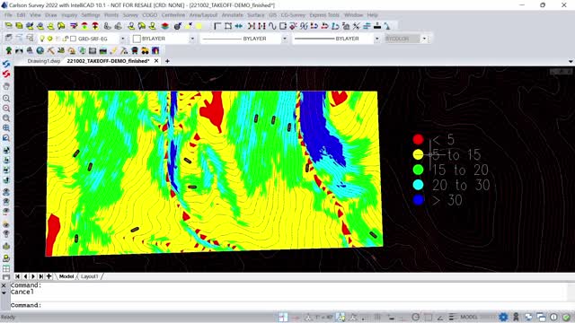Screen dimensions: 575x323
Task: Click the blue double-arrow icon
Action: [x=239, y=26]
